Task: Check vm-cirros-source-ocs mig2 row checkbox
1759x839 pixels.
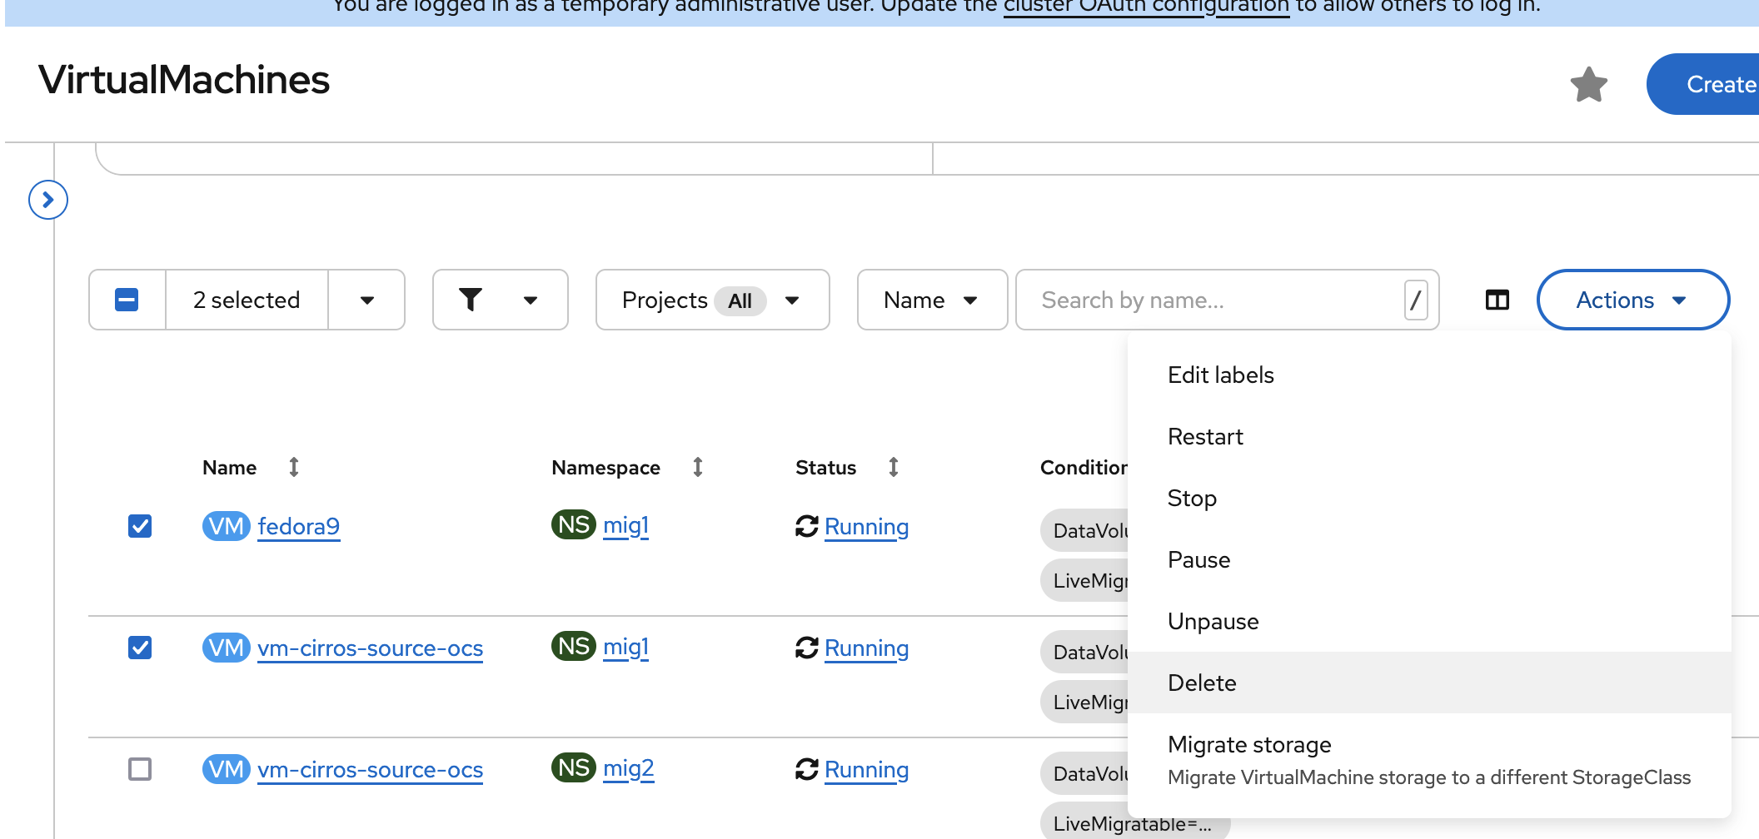Action: point(140,769)
